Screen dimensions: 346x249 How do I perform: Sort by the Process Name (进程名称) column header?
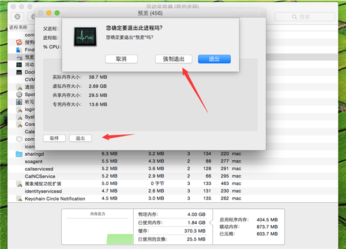pyautogui.click(x=18, y=27)
